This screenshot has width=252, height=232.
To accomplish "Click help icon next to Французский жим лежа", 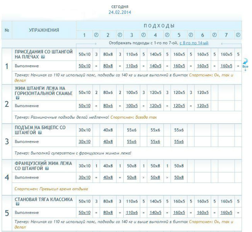I will [x=47, y=169].
